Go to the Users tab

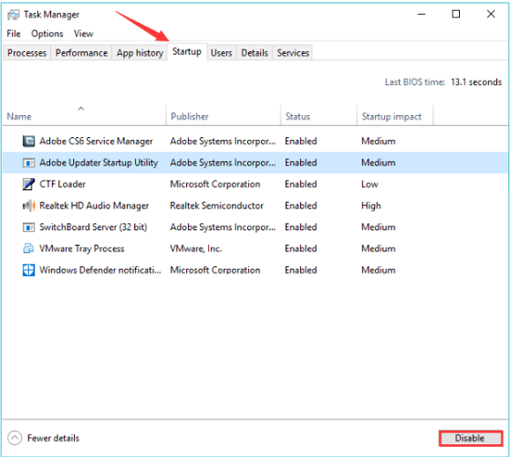click(222, 53)
